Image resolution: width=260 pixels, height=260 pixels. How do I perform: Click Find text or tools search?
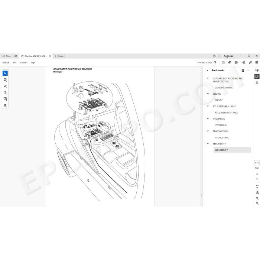pyautogui.click(x=207, y=62)
